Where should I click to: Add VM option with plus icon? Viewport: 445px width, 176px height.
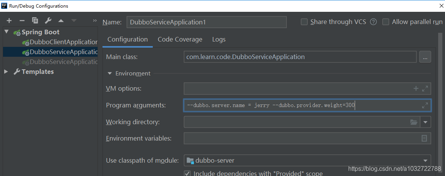(x=416, y=88)
